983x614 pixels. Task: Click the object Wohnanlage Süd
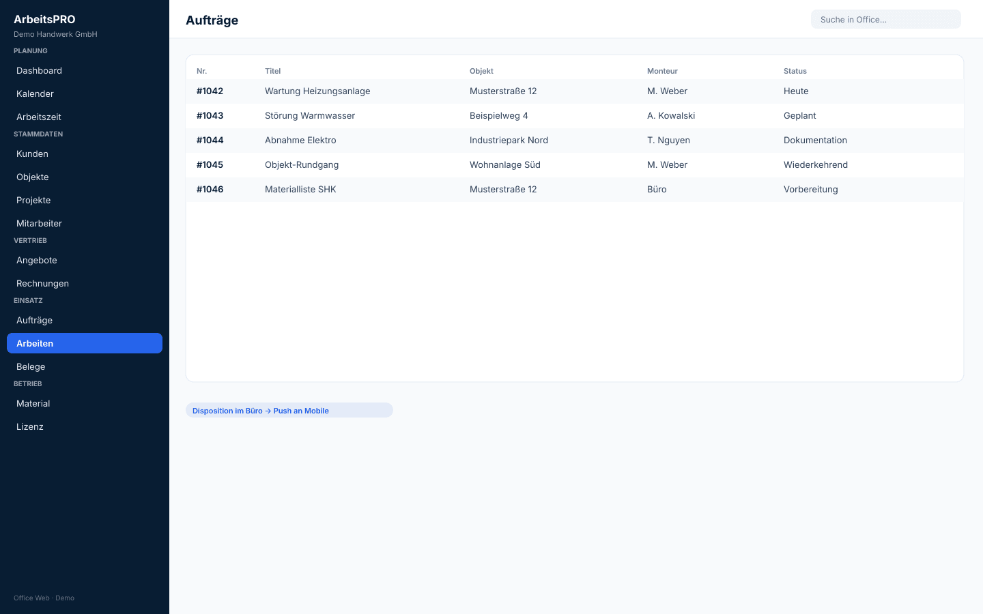[505, 164]
